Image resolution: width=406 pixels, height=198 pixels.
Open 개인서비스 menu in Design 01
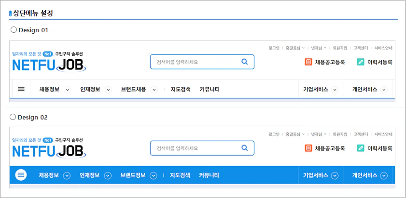[x=364, y=90]
